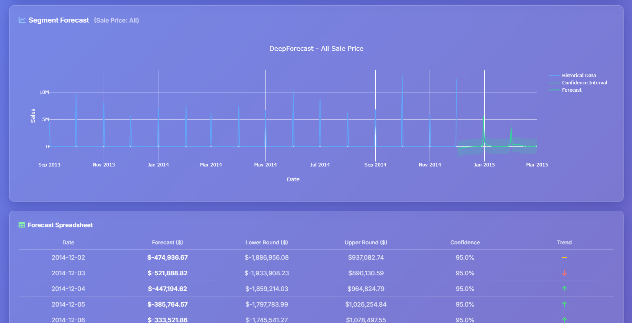Click the green up arrow for 2014-12-04
Screen dimensions: 632x323
(564, 289)
